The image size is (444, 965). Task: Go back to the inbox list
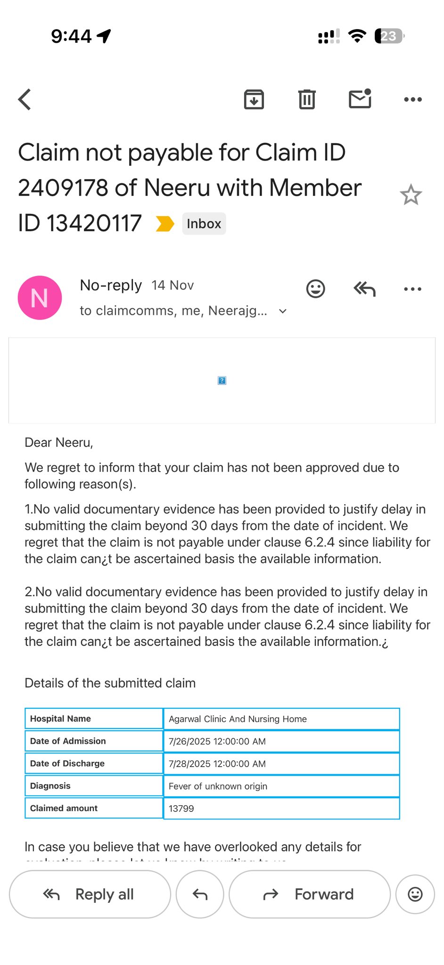click(25, 99)
